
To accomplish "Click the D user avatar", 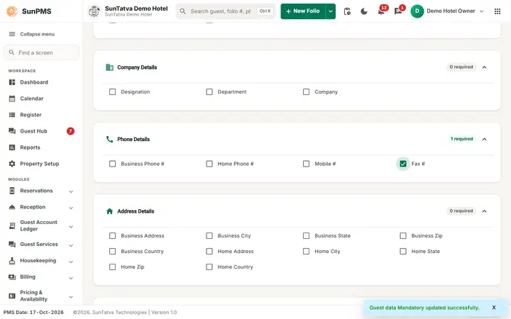I will pos(417,11).
